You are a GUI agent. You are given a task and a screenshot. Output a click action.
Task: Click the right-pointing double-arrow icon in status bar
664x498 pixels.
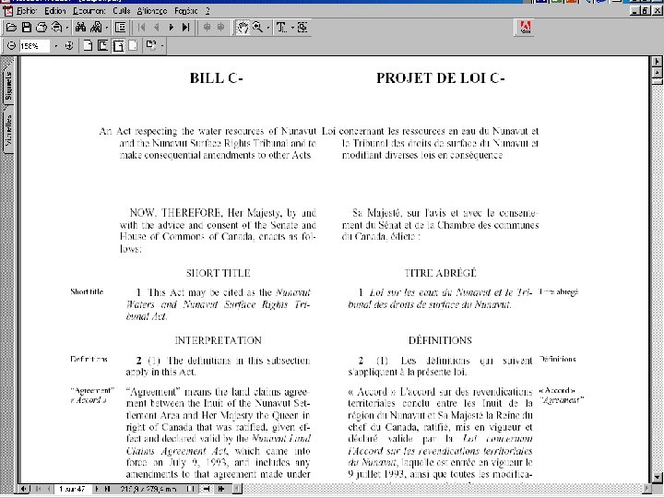click(x=221, y=489)
